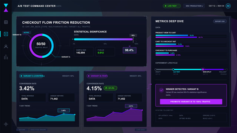Click the METRICS DEEP DIVE heading
This screenshot has height=133, width=237.
169,21
